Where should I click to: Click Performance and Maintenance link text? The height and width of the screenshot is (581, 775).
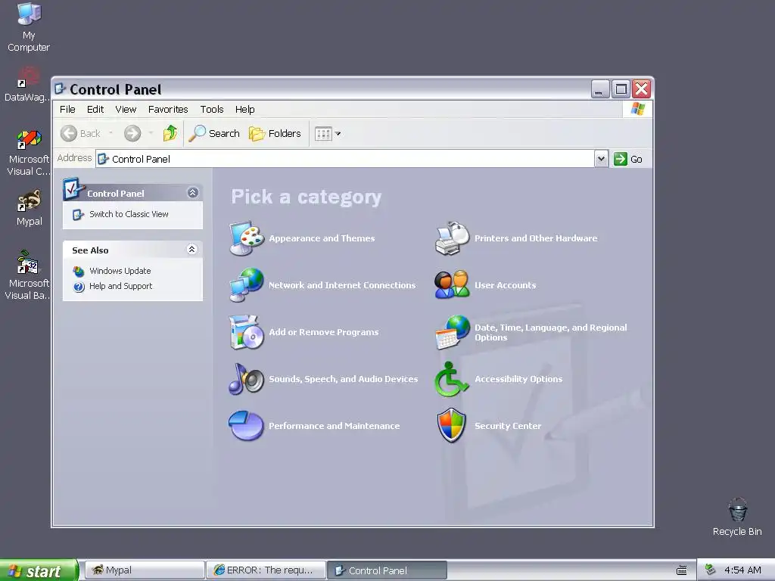pos(334,426)
